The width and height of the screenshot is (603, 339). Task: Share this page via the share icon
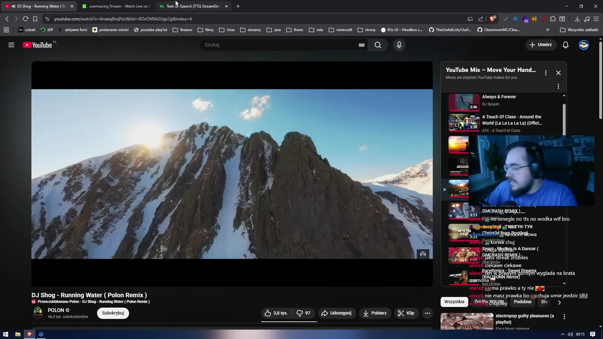tap(481, 19)
